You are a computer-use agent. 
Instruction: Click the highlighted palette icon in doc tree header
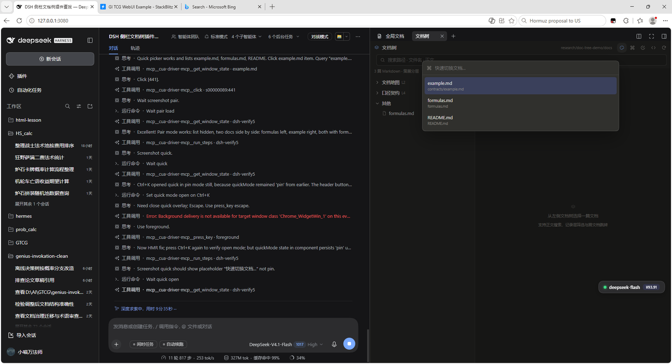coord(622,48)
